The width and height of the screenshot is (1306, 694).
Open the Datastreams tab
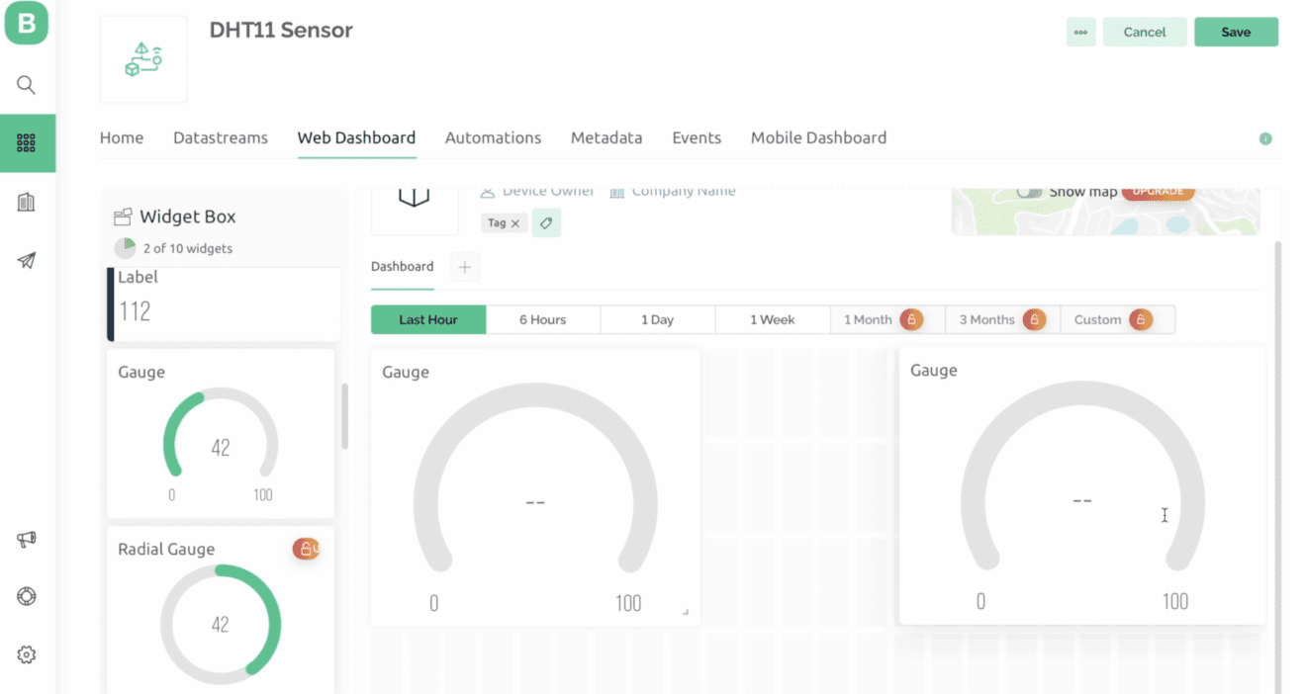tap(220, 137)
